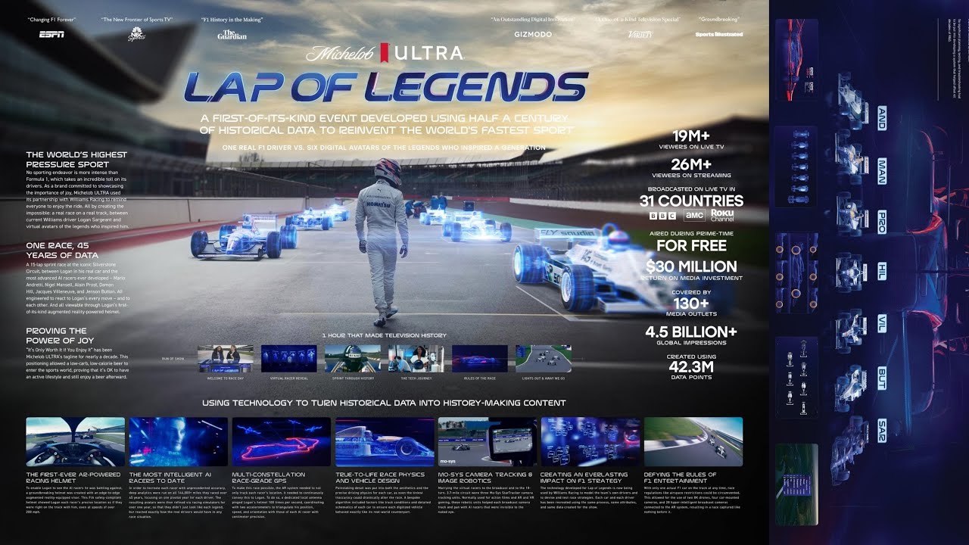Click the Sports Illustrated logo

coord(719,35)
